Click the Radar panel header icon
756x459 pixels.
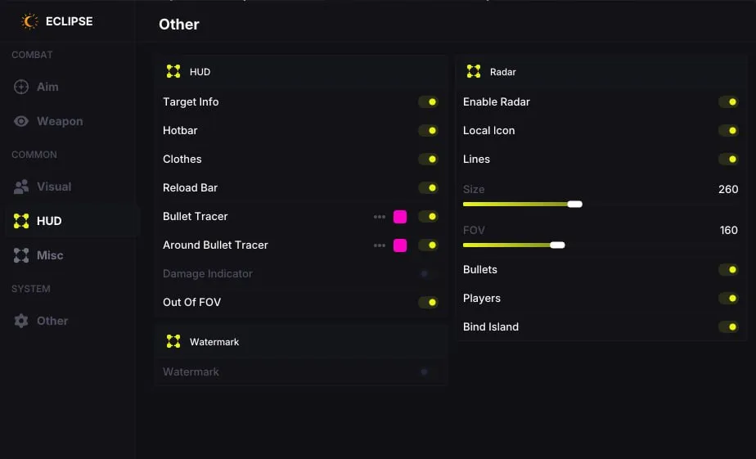tap(474, 71)
